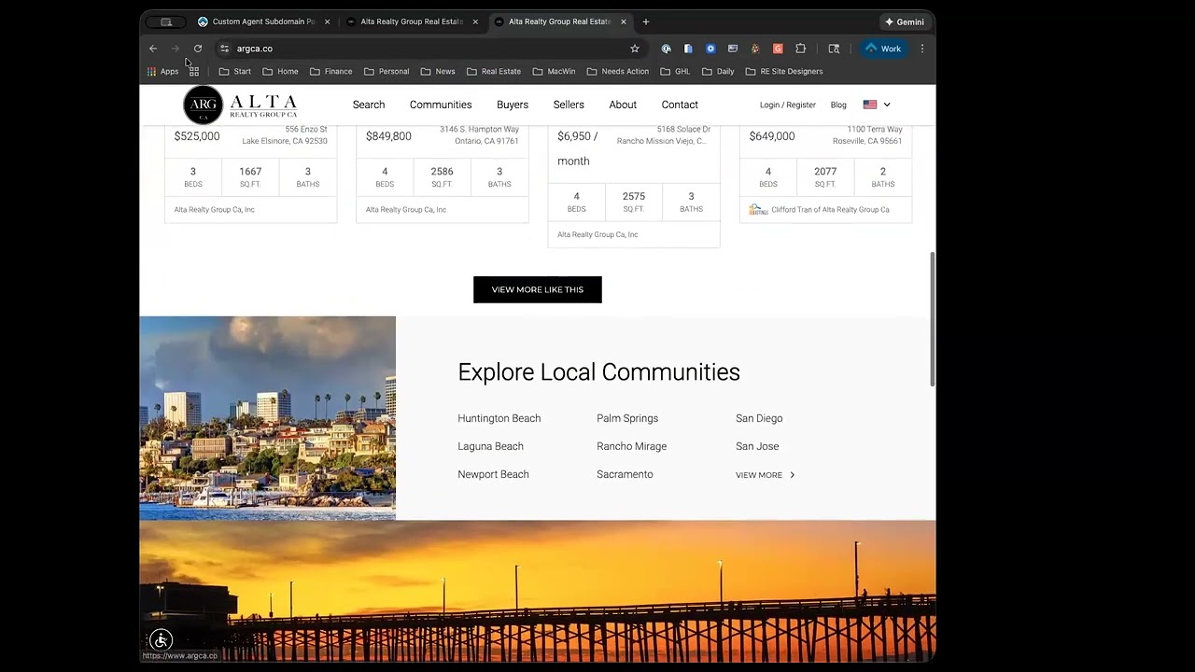
Task: Open the tab search button at tab strip left
Action: (166, 21)
